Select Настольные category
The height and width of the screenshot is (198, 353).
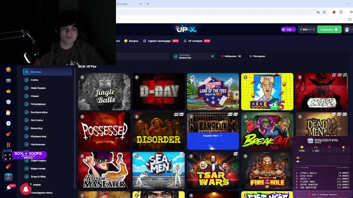(47, 144)
